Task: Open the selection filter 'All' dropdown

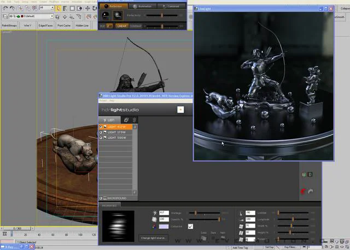Action: pos(47,8)
